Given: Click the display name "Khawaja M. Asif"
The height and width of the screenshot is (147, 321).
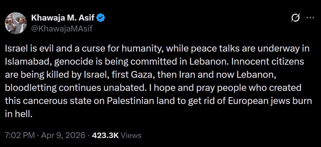Looking at the screenshot, I should click(x=63, y=18).
